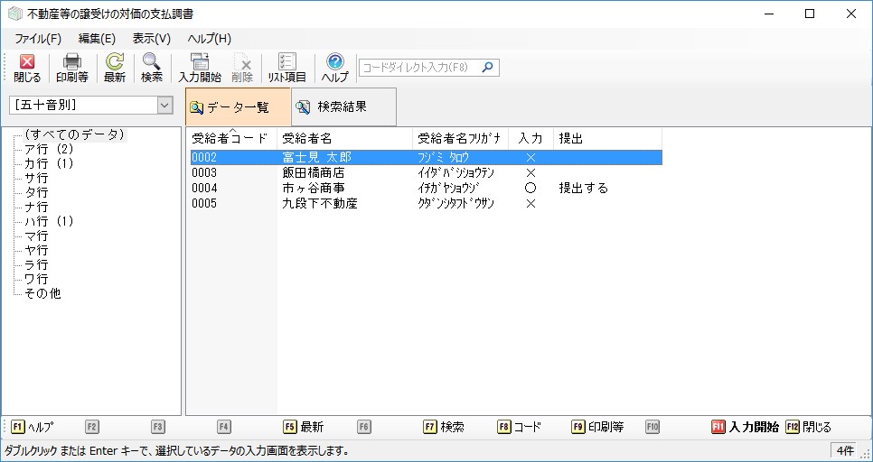
Task: Open help with the ヘルプ question icon
Action: [x=335, y=68]
